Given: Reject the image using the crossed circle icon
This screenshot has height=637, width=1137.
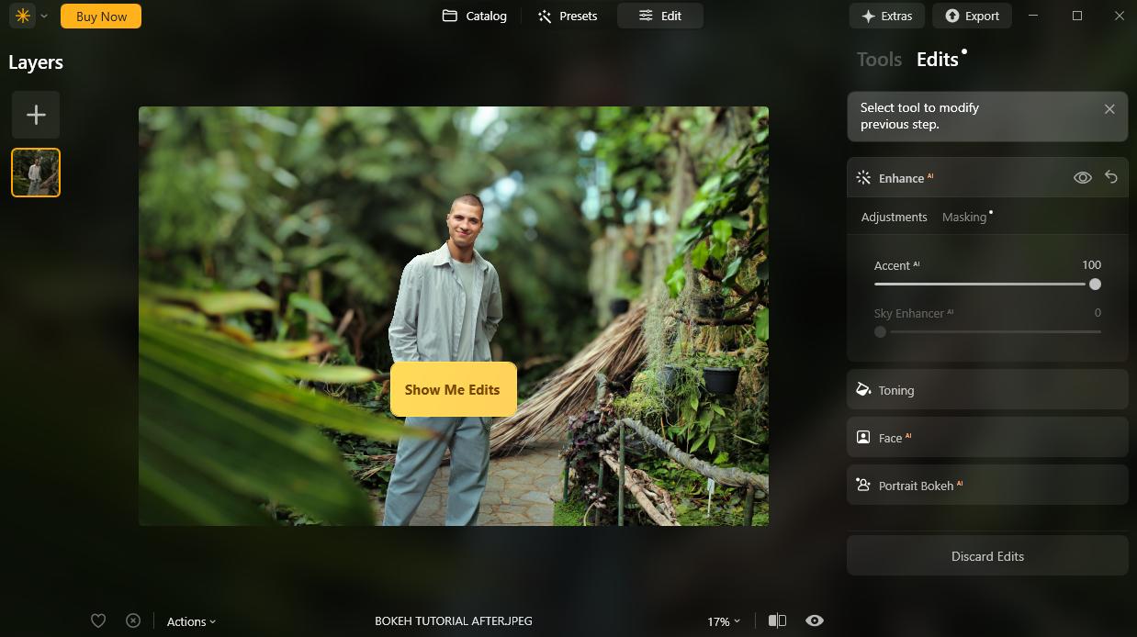Looking at the screenshot, I should pyautogui.click(x=133, y=620).
